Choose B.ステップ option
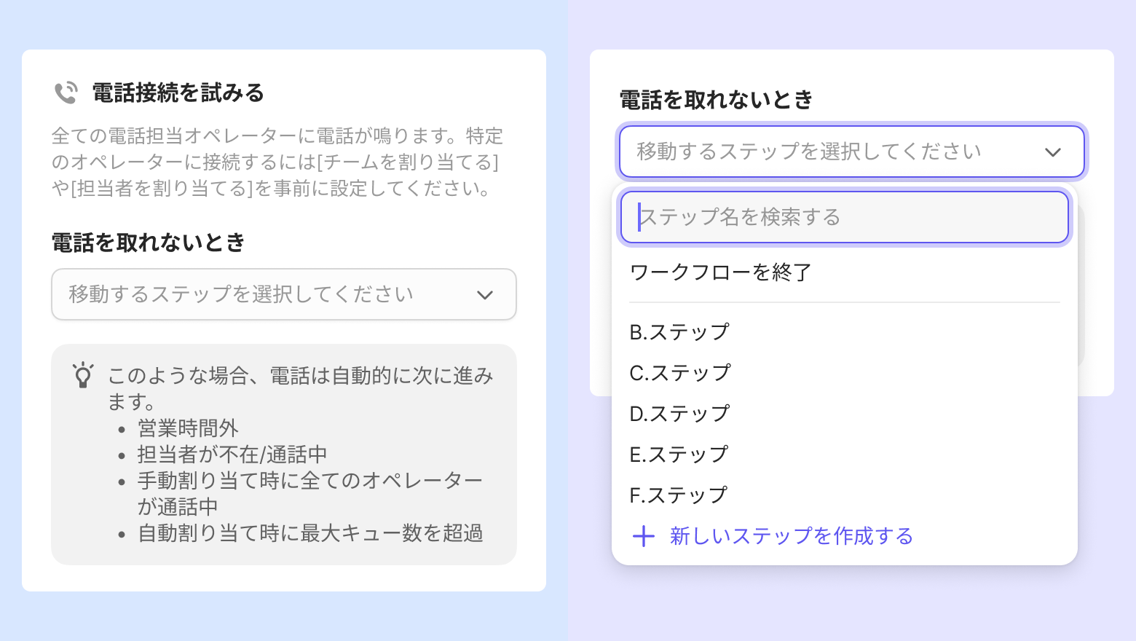This screenshot has height=641, width=1136. tap(679, 332)
